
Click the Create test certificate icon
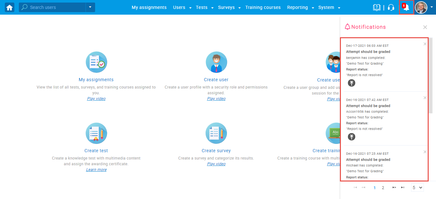pos(96,133)
